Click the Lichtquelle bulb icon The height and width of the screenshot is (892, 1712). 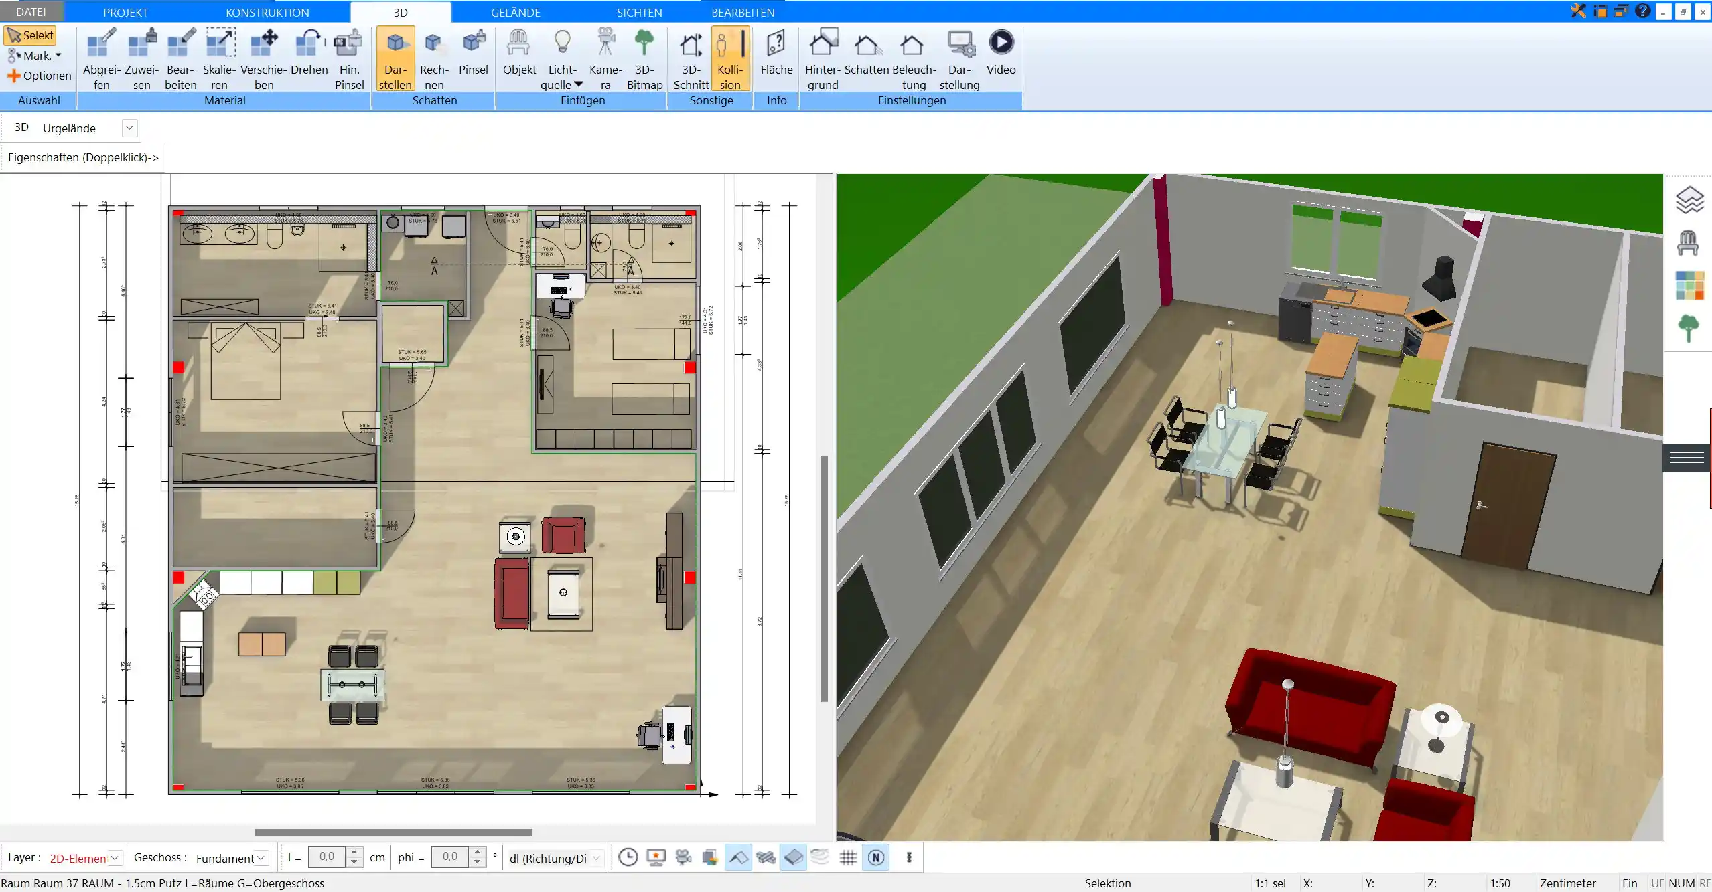pos(563,43)
